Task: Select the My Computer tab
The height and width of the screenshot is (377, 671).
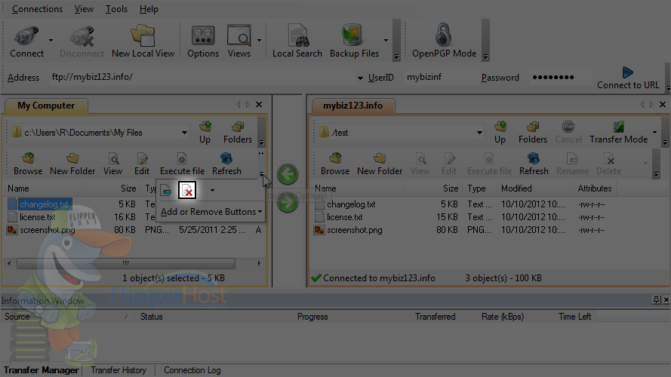Action: click(x=46, y=106)
